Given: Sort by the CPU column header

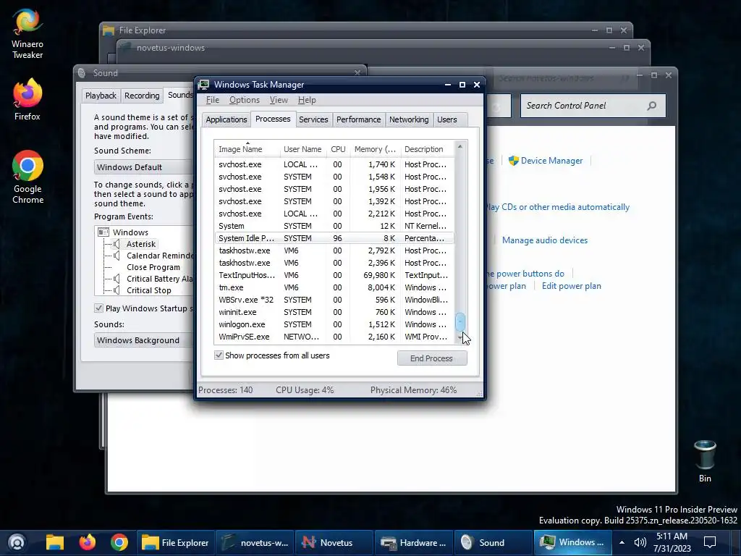Looking at the screenshot, I should [338, 149].
